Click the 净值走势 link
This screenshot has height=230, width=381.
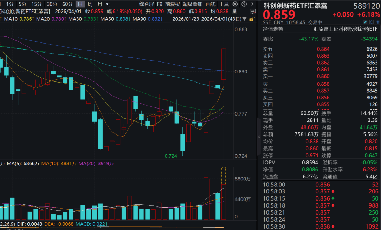273,31
